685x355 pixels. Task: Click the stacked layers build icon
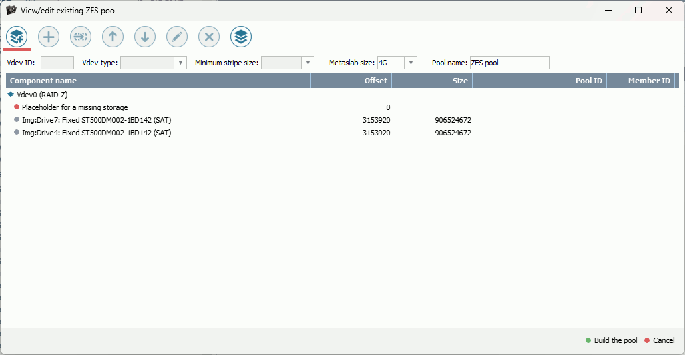[241, 37]
